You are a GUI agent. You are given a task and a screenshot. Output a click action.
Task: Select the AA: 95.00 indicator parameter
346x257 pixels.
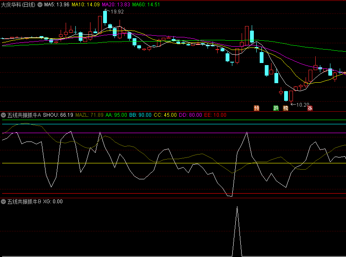click(x=116, y=115)
